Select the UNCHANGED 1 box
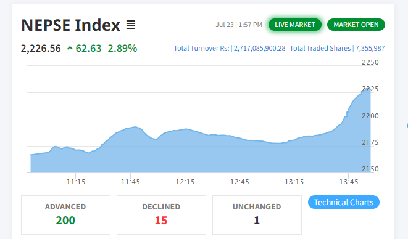This screenshot has width=408, height=239. click(x=257, y=215)
